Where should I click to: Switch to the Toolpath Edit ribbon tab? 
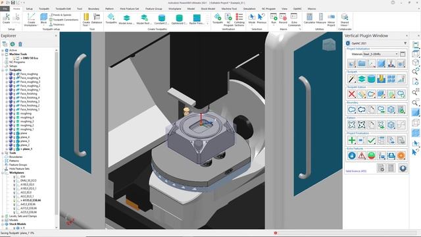pyautogui.click(x=63, y=9)
